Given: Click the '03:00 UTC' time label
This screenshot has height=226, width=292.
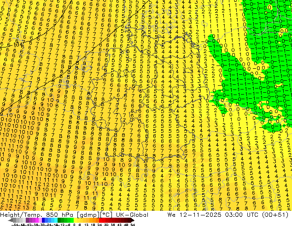Looking at the screenshot, I should pyautogui.click(x=241, y=215).
